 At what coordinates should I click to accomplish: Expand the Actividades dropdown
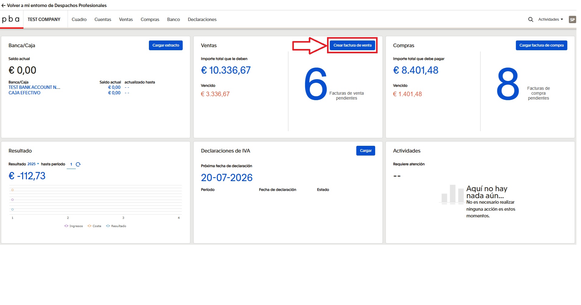[x=551, y=19]
